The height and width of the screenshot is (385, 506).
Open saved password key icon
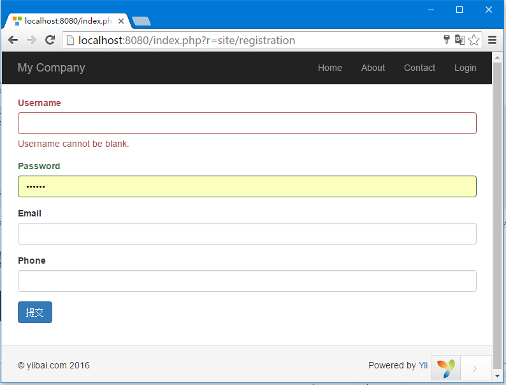pyautogui.click(x=447, y=40)
